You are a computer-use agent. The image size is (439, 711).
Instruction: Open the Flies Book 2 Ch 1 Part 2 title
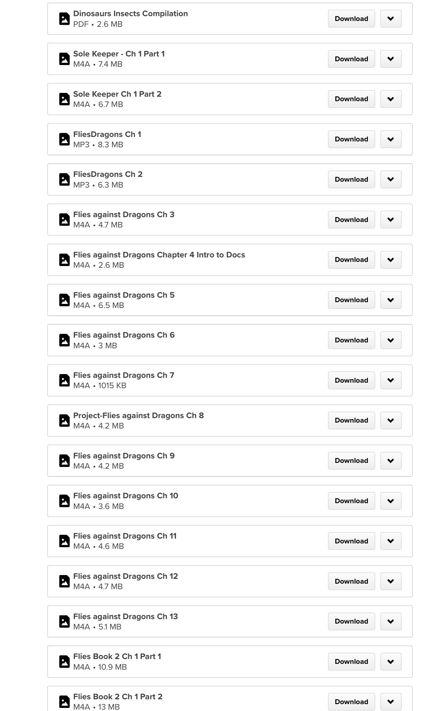click(118, 697)
